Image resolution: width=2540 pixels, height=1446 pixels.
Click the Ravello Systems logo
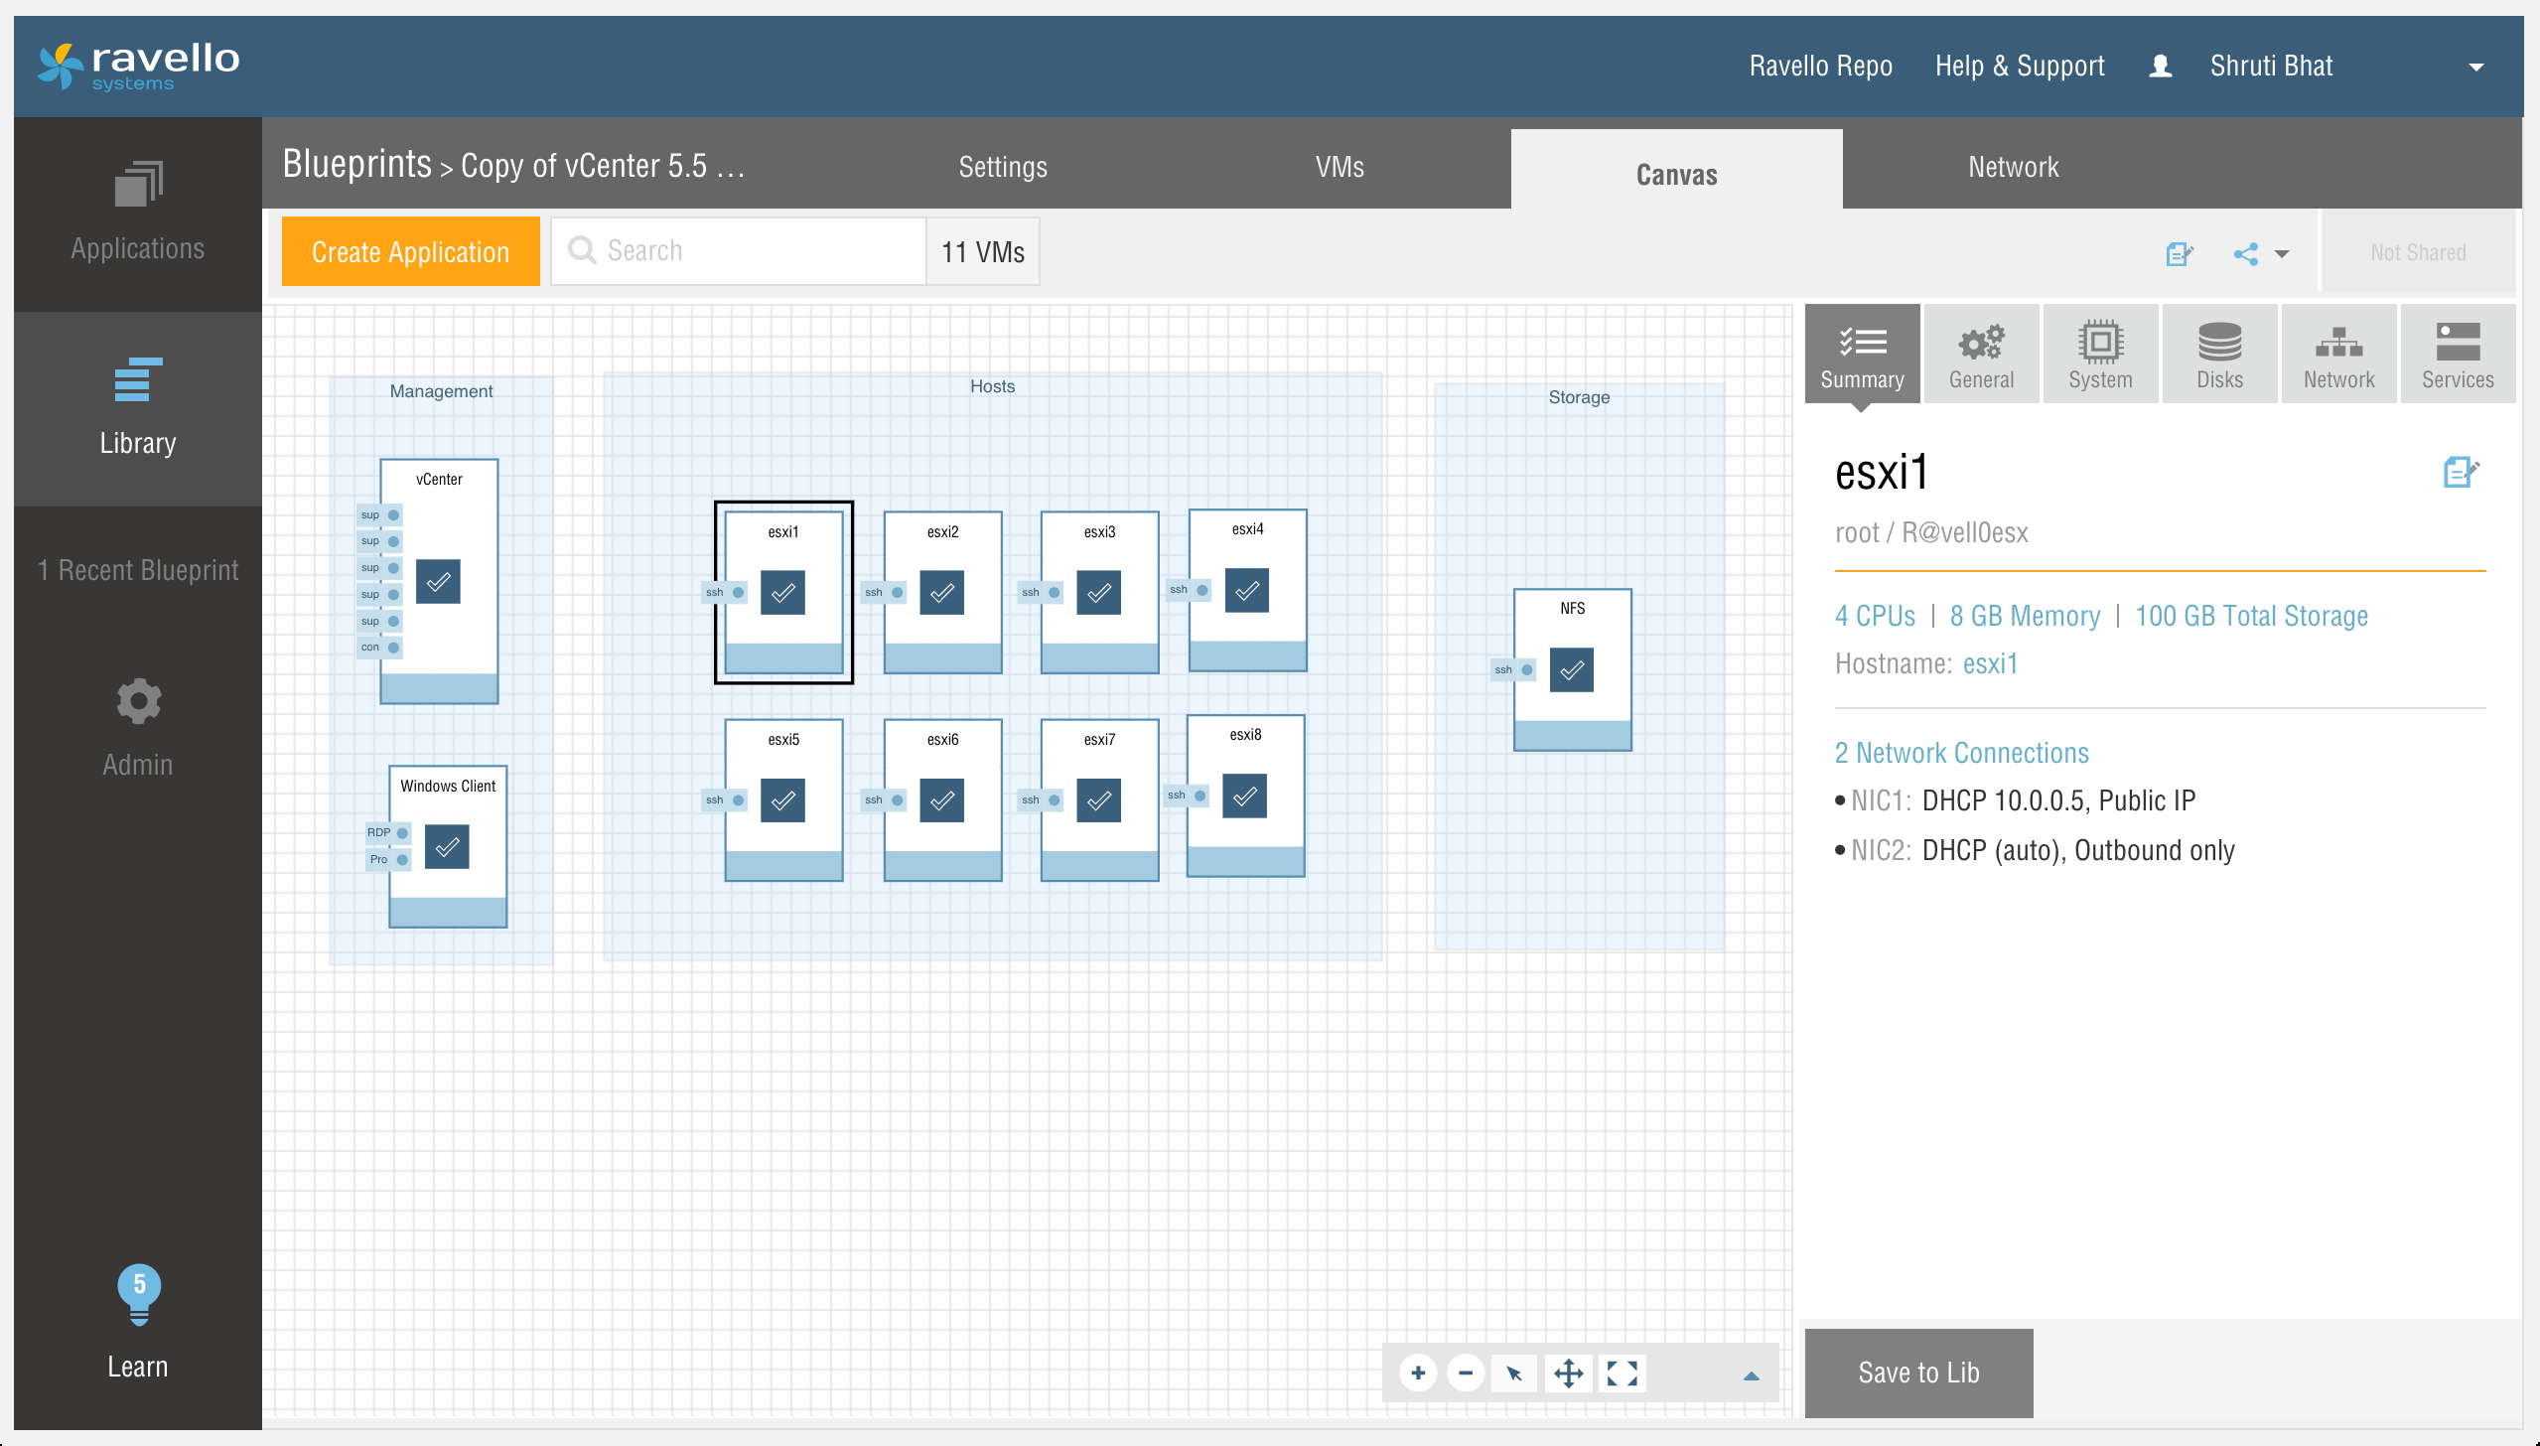138,66
